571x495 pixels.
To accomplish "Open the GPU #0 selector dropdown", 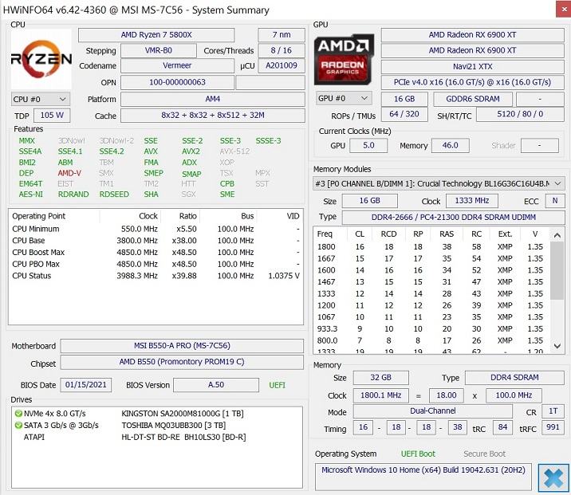I will [344, 98].
